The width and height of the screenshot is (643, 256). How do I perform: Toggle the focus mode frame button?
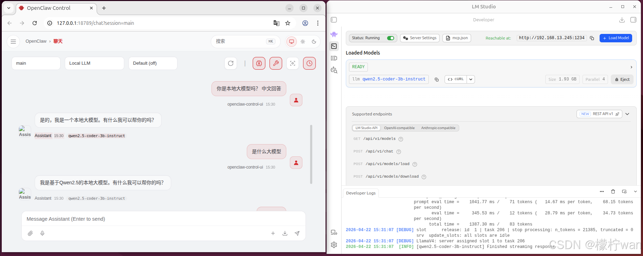tap(293, 63)
